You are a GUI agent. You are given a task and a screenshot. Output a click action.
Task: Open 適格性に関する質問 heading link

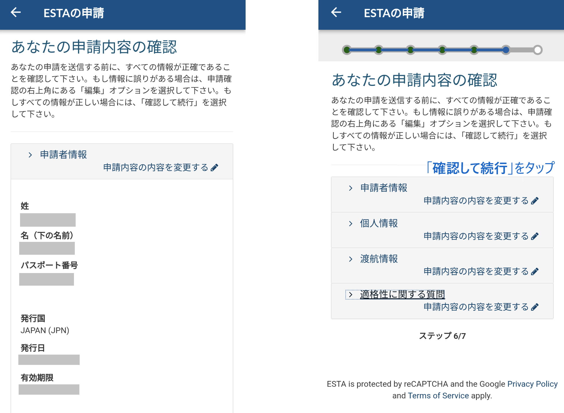pos(402,294)
